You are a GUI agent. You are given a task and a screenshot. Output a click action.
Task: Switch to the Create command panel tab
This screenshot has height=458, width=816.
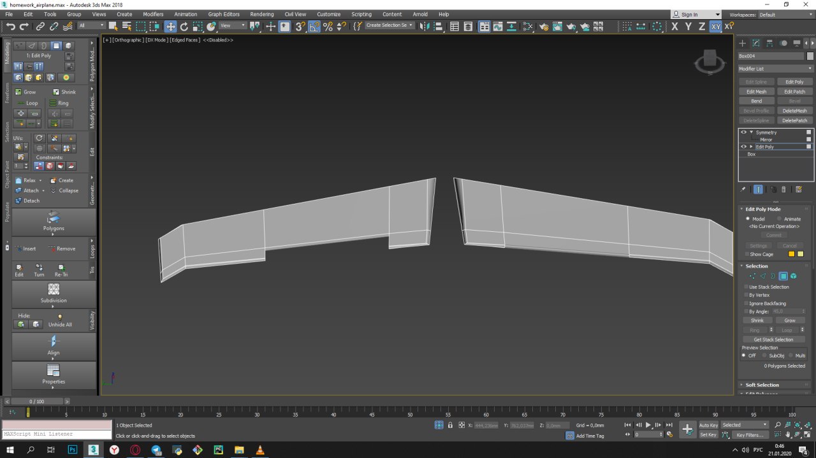point(742,43)
